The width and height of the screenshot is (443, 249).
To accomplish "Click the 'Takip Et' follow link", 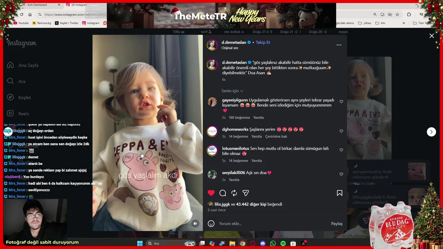I will [x=263, y=42].
